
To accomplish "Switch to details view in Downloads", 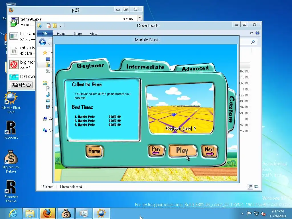I will point(250,186).
